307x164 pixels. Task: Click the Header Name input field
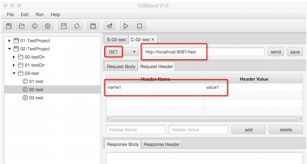coord(136,130)
